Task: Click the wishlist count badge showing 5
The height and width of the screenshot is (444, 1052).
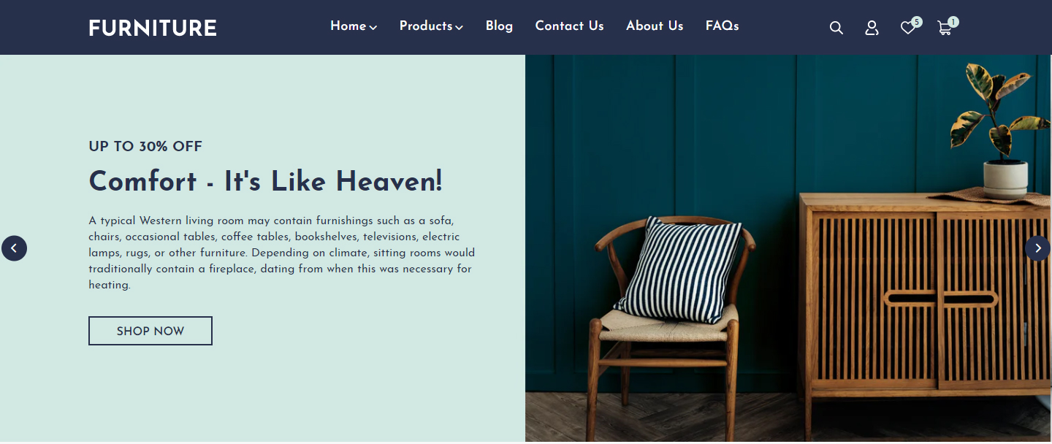Action: [x=917, y=22]
